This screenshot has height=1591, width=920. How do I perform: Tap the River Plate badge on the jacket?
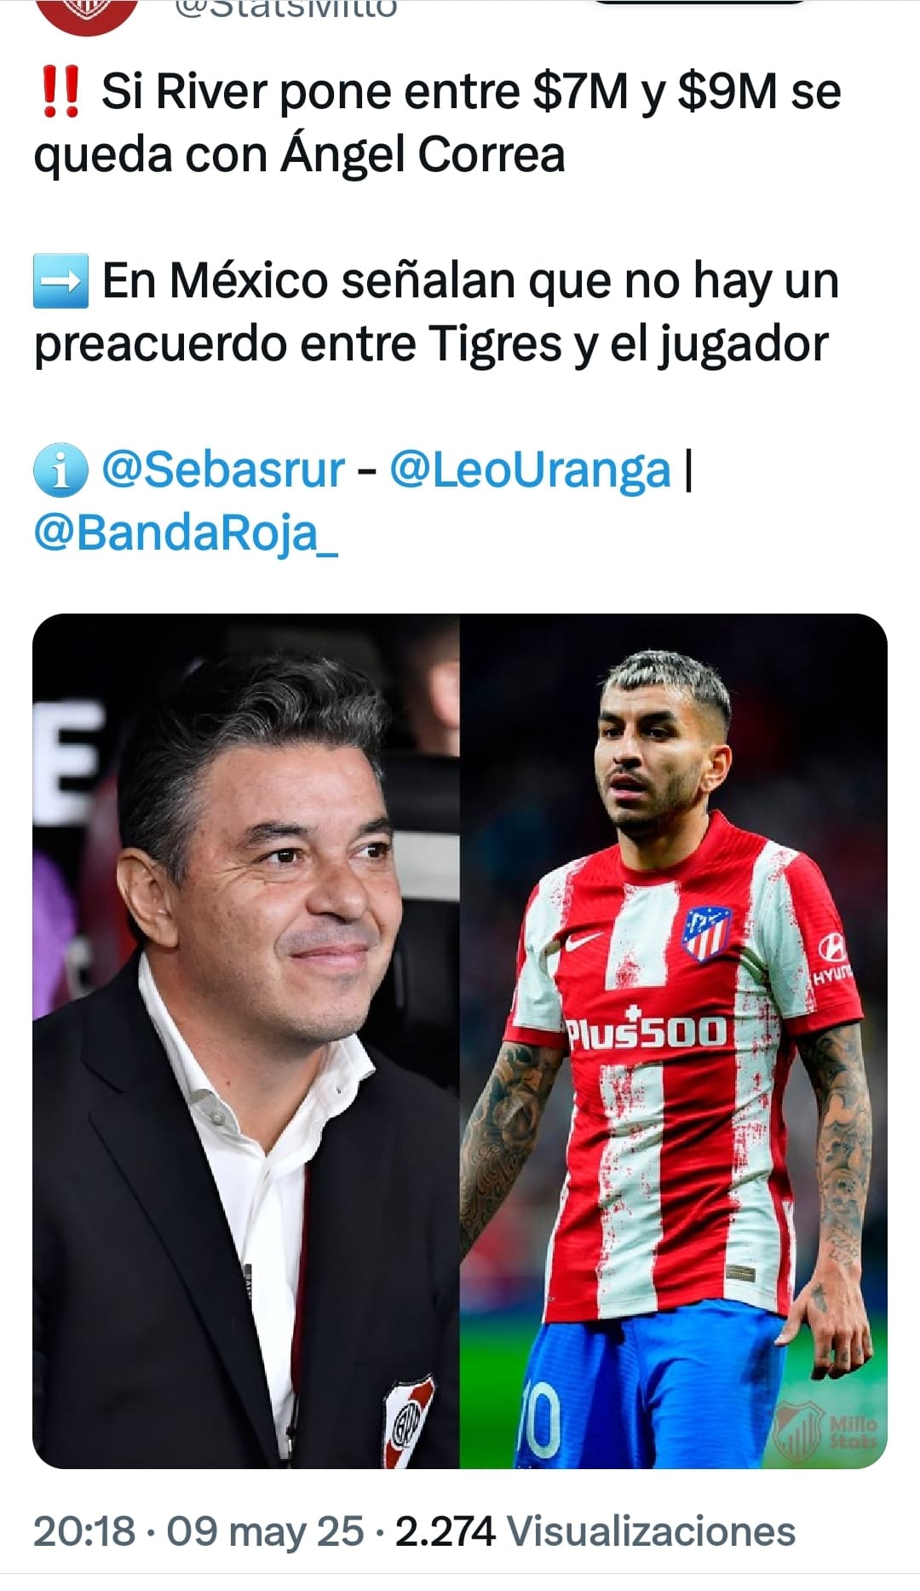pos(408,1422)
